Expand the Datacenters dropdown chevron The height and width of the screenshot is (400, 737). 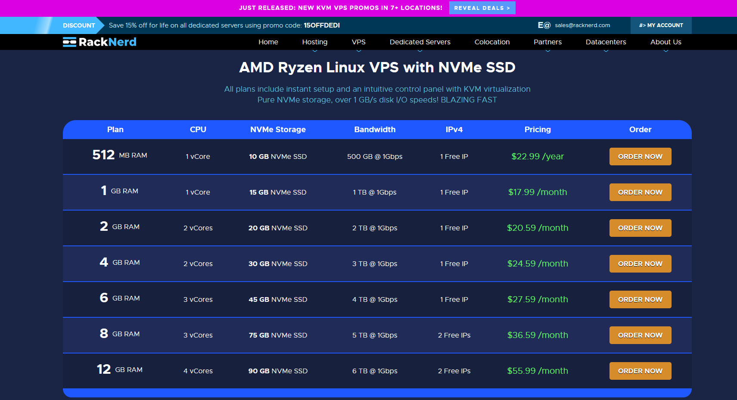[606, 51]
